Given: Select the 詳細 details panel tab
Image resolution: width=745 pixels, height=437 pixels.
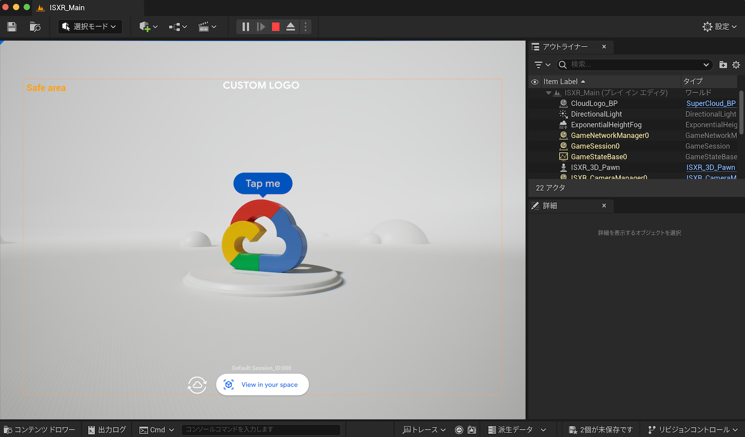Looking at the screenshot, I should point(550,205).
